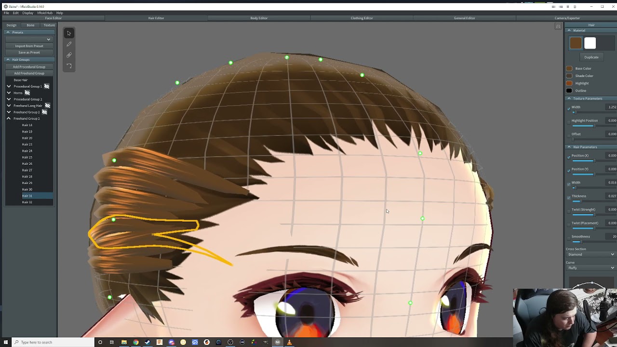Enable the Twist (Placement) checkbox
617x347 pixels.
coord(569,225)
